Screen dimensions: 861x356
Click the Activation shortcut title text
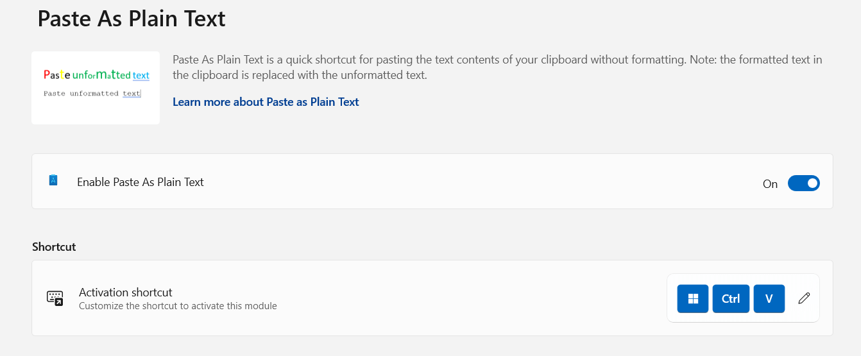[126, 292]
